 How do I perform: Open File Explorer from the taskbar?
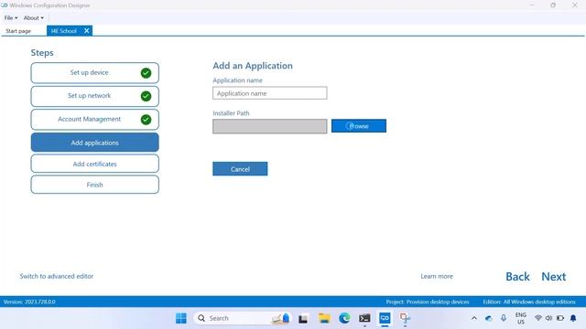324,318
